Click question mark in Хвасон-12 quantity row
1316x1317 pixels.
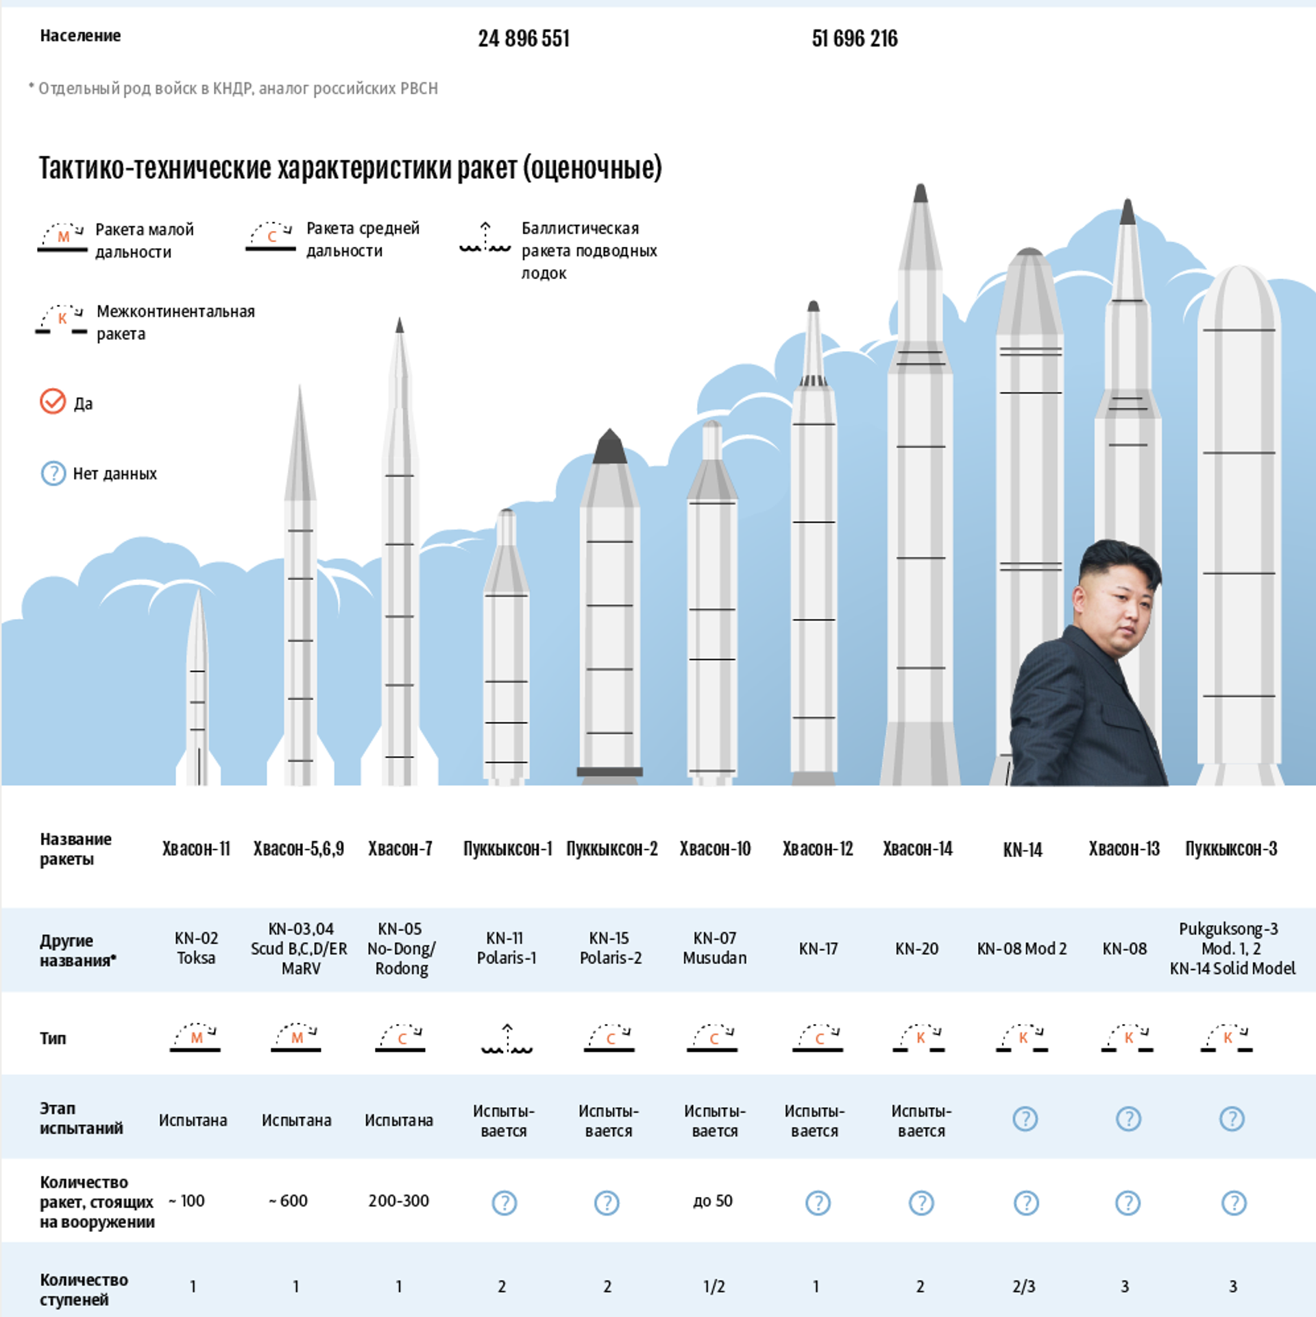point(818,1203)
